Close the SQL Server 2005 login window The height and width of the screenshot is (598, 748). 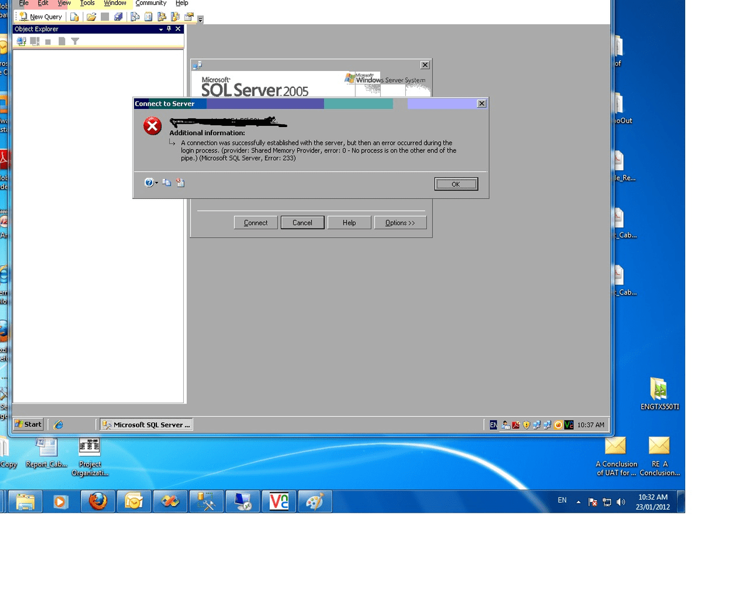pyautogui.click(x=424, y=65)
